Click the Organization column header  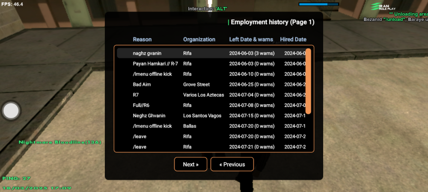tap(199, 39)
